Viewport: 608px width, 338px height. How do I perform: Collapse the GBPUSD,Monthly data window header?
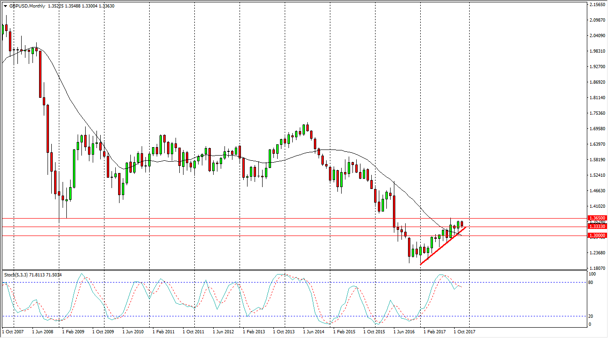[6, 6]
